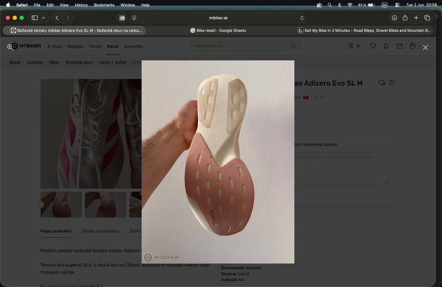The width and height of the screenshot is (442, 287).
Task: Select second sole thumbnail
Action: pyautogui.click(x=106, y=205)
